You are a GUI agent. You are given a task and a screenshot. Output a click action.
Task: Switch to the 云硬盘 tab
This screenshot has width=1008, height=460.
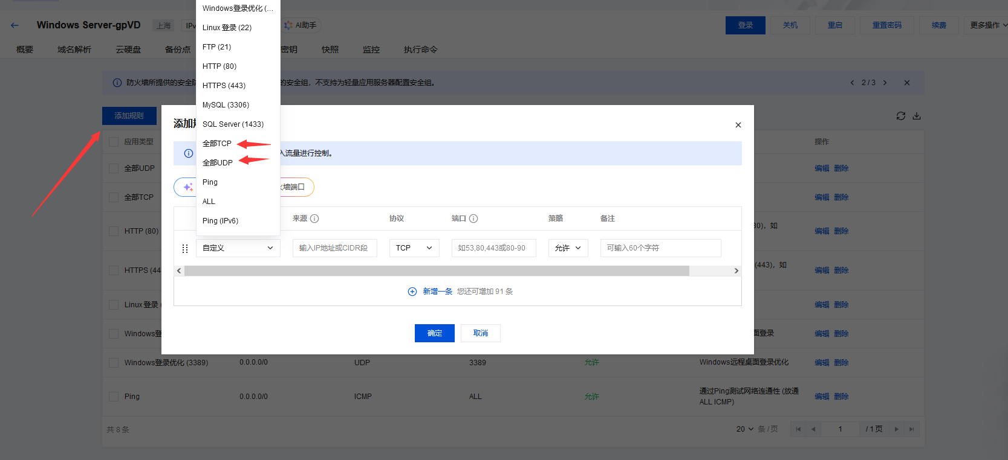(128, 50)
